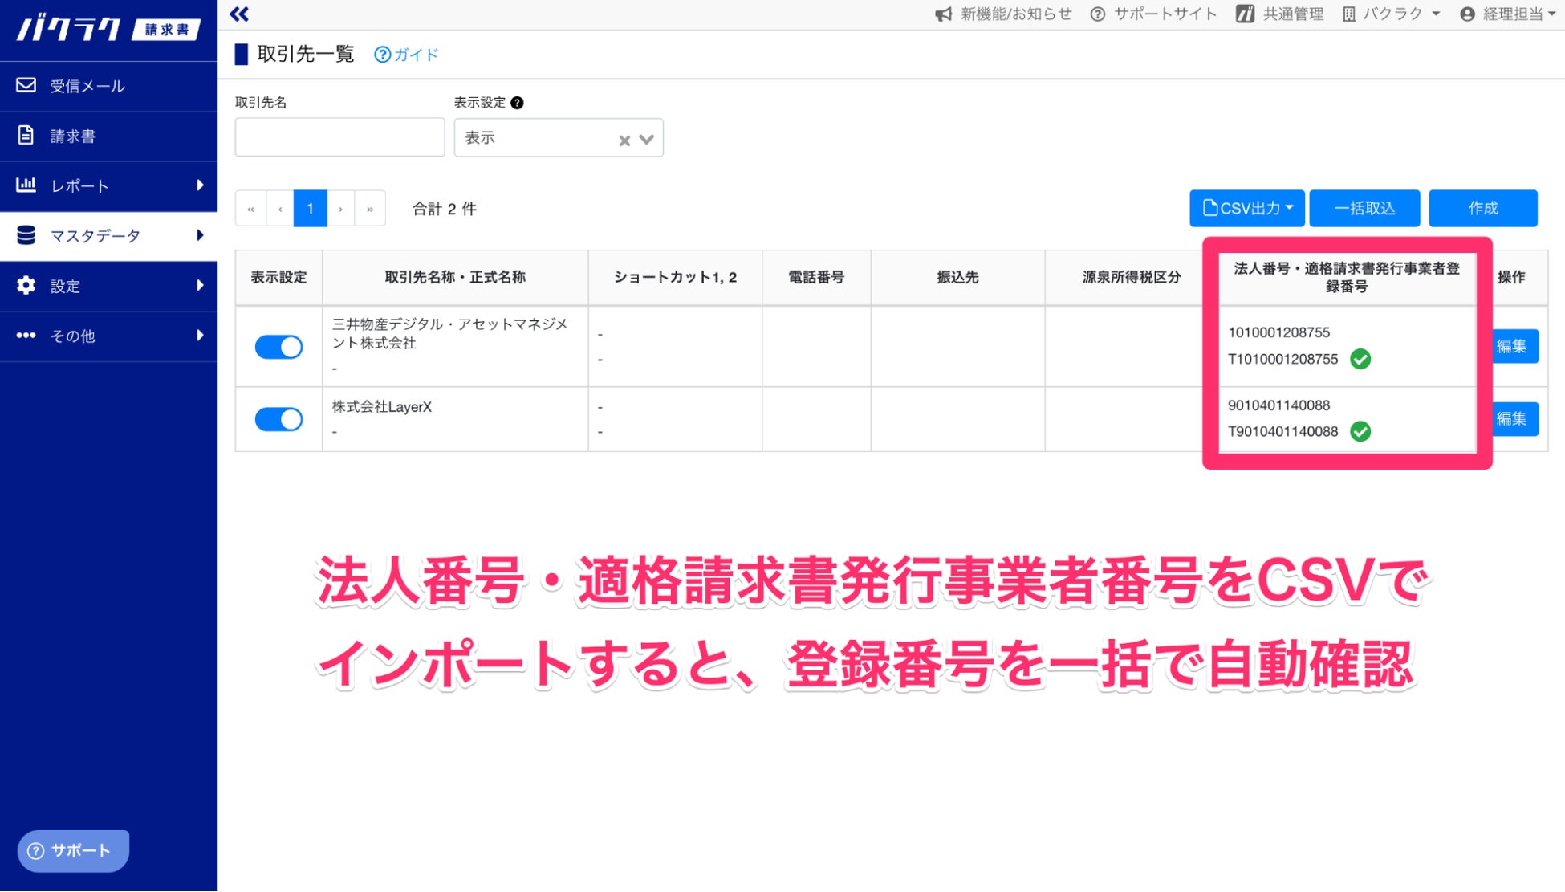The image size is (1565, 892).
Task: Open サポートサイト help icon link
Action: (x=1098, y=14)
